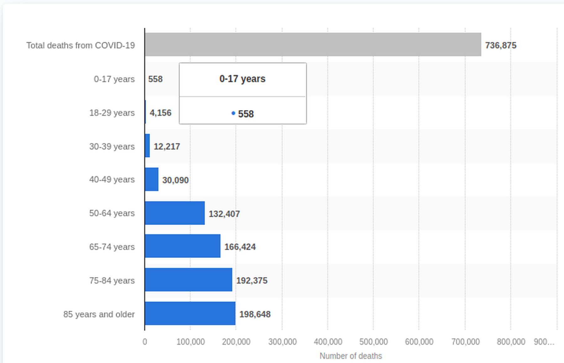Click the 166,424 value label

coord(240,247)
